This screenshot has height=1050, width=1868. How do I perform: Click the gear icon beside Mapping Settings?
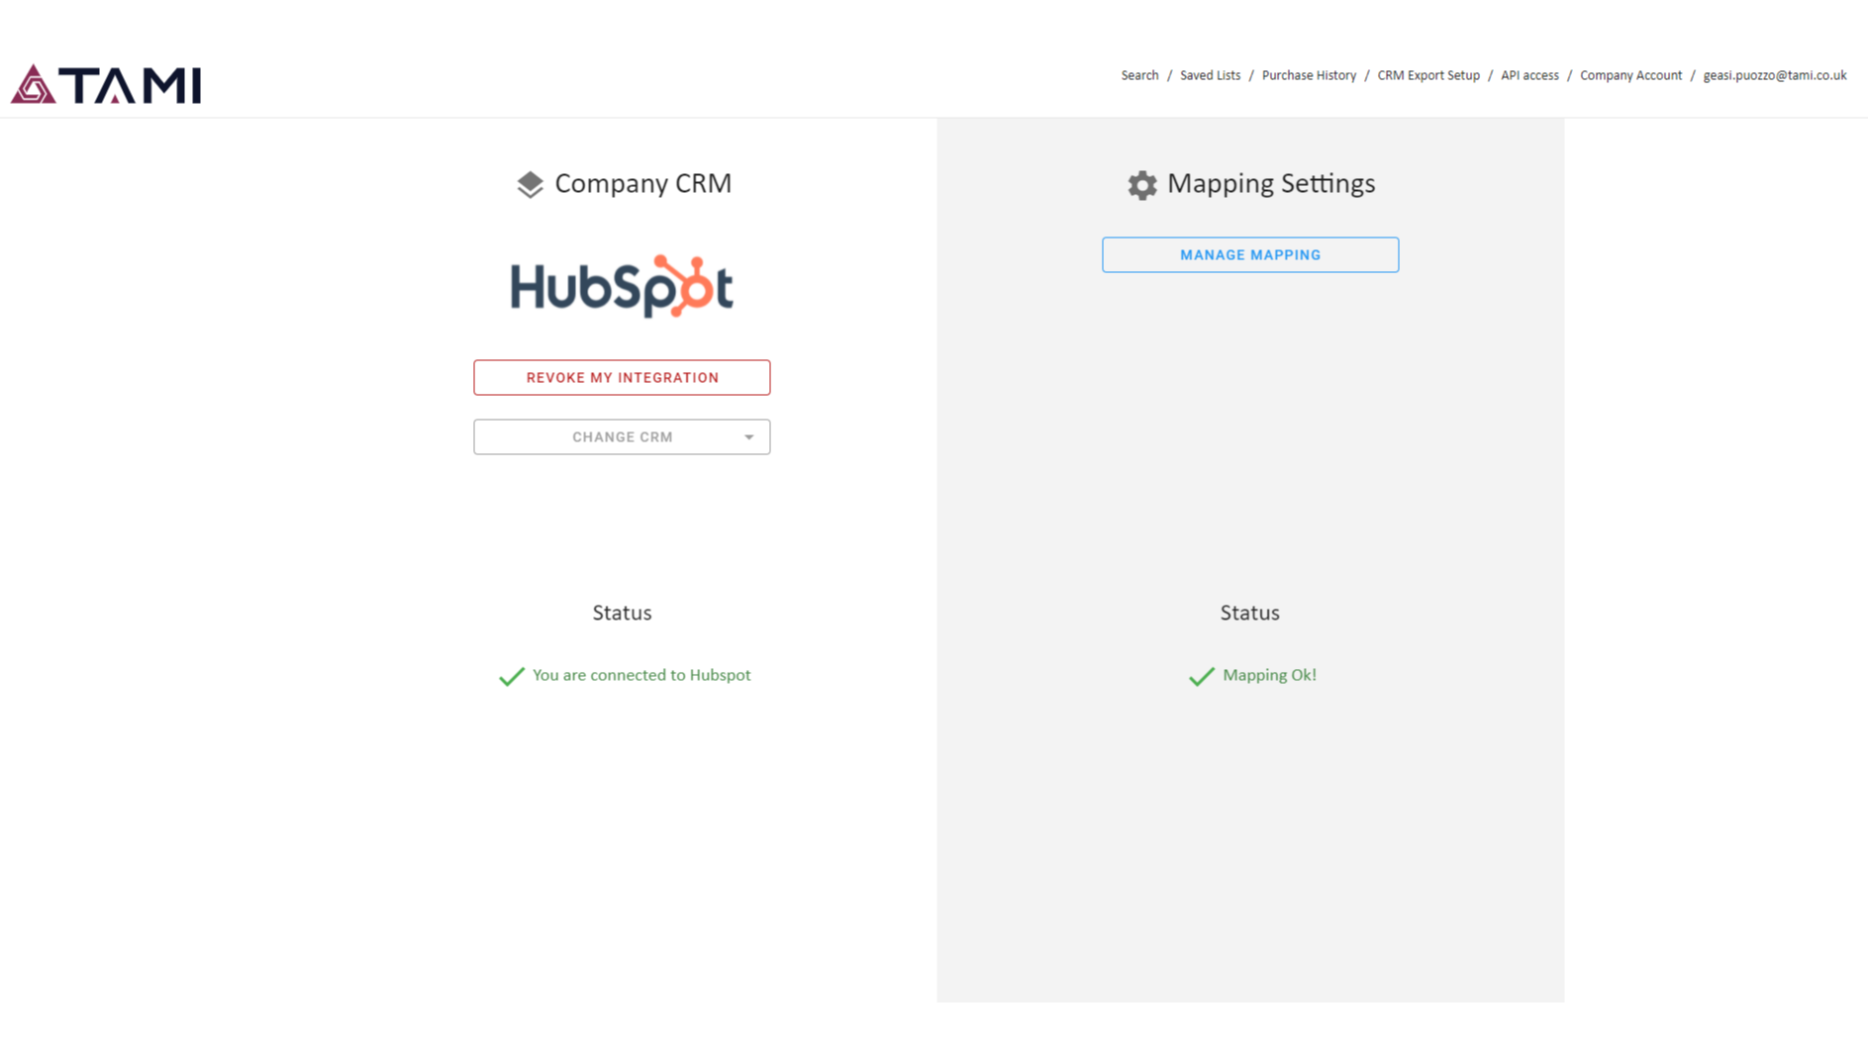(x=1140, y=184)
